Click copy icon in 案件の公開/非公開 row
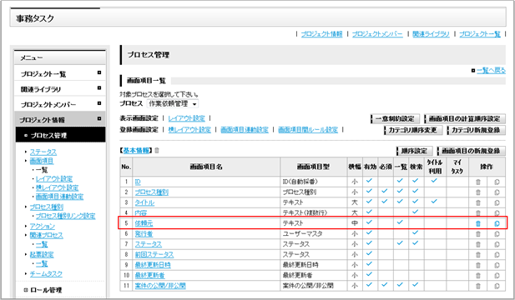 (x=497, y=286)
